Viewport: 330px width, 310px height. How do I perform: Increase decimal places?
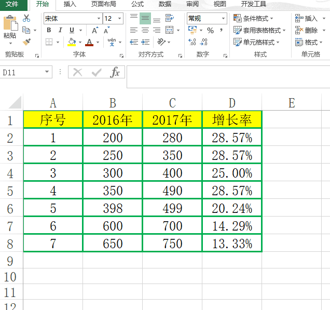pyautogui.click(x=192, y=42)
